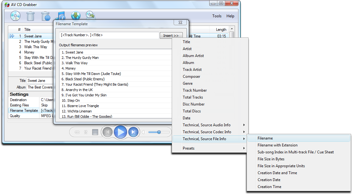This screenshot has width=352, height=194.
Task: Minimize the AV CD Grabber window
Action: pyautogui.click(x=213, y=3)
